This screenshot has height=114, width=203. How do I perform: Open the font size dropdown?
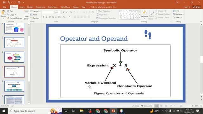click(61, 12)
